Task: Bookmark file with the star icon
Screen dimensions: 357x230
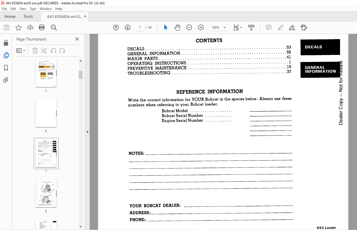Action: pos(18,28)
